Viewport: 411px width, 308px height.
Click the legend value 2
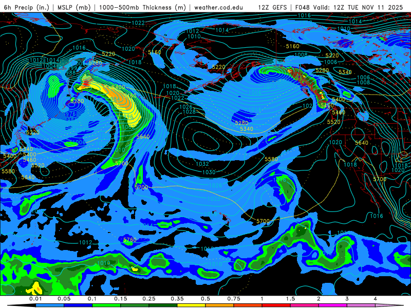click(319, 299)
